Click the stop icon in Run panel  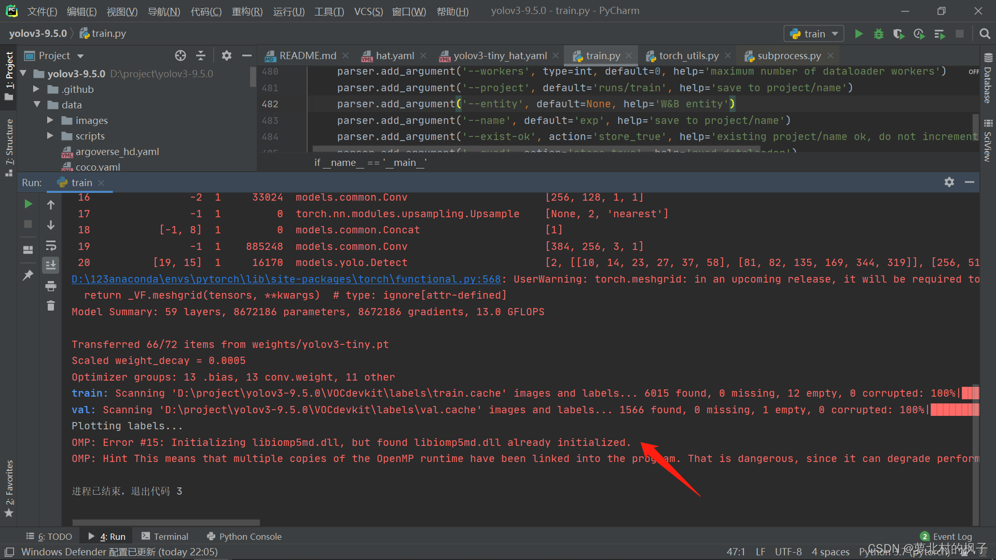tap(28, 224)
